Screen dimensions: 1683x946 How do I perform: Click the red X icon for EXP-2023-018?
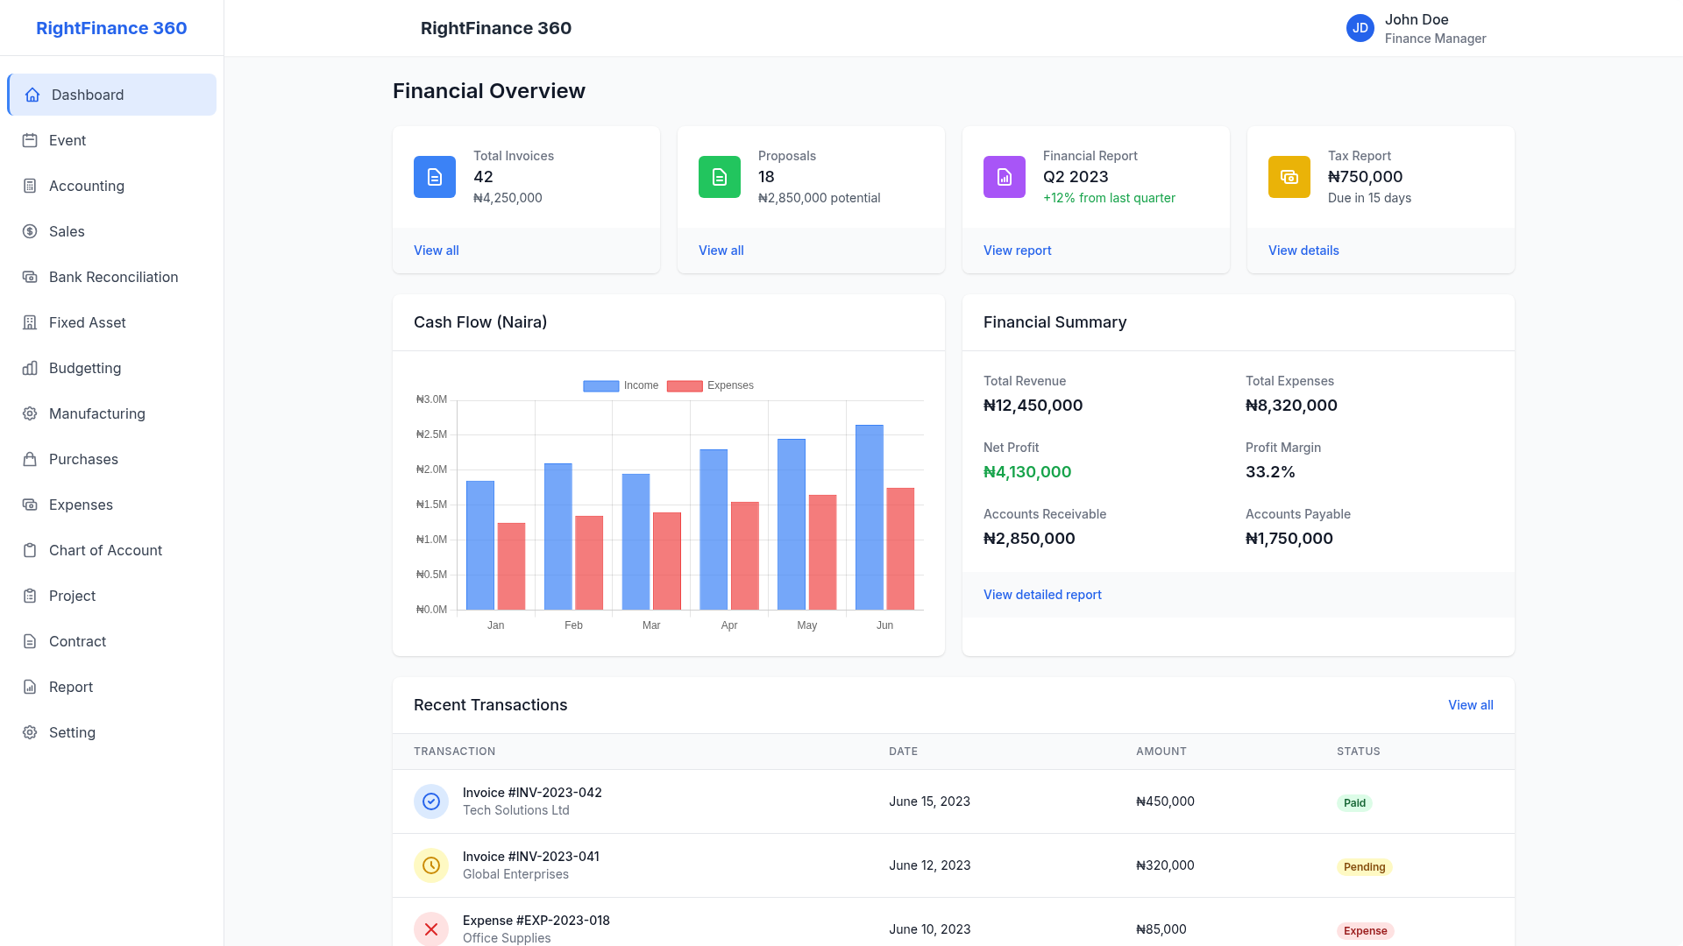pyautogui.click(x=431, y=928)
